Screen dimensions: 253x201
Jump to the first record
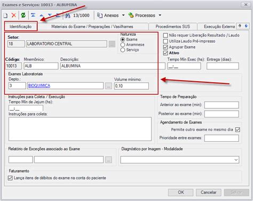point(33,16)
